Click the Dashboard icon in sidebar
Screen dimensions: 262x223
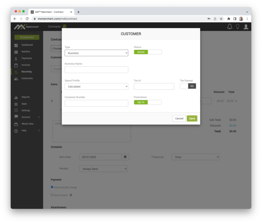16,45
